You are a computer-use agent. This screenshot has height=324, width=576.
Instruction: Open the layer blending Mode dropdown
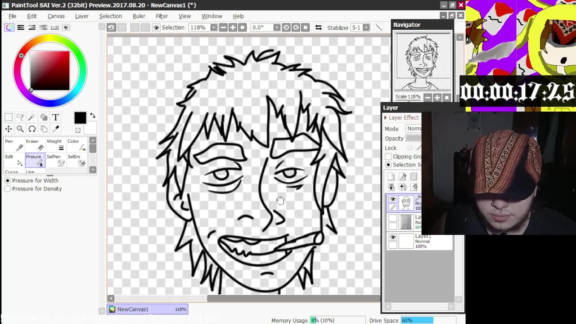[414, 129]
